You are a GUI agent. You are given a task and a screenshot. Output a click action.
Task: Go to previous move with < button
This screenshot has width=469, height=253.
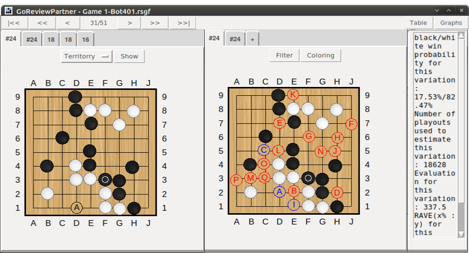pyautogui.click(x=67, y=23)
